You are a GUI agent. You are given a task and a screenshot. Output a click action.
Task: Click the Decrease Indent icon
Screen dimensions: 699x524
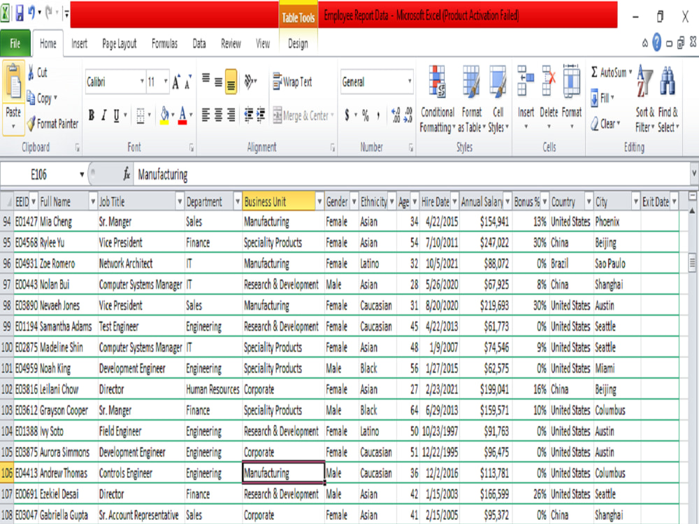click(249, 115)
